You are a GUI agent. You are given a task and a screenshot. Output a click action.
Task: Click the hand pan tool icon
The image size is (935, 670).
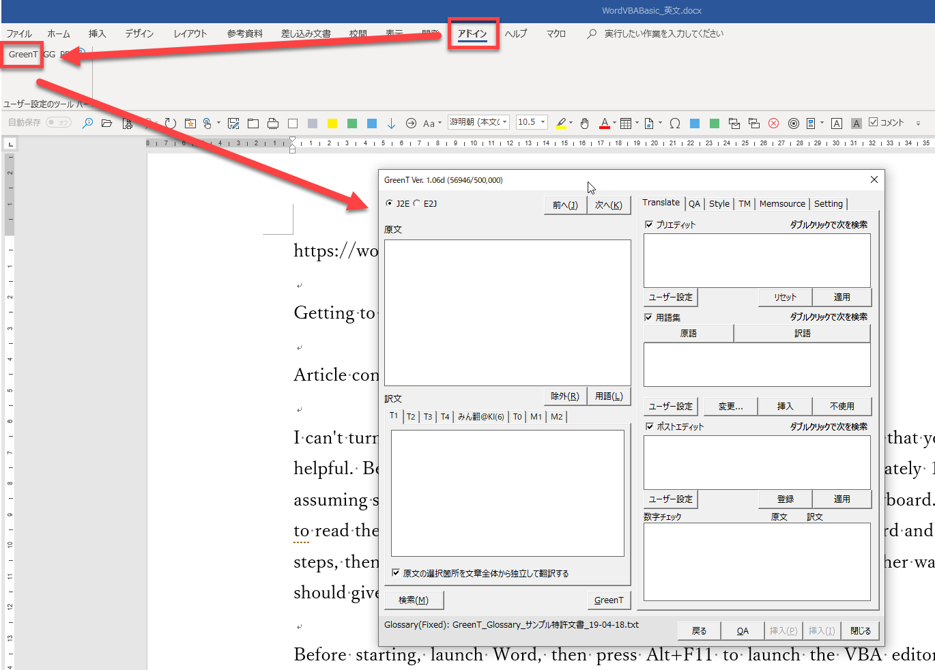584,123
